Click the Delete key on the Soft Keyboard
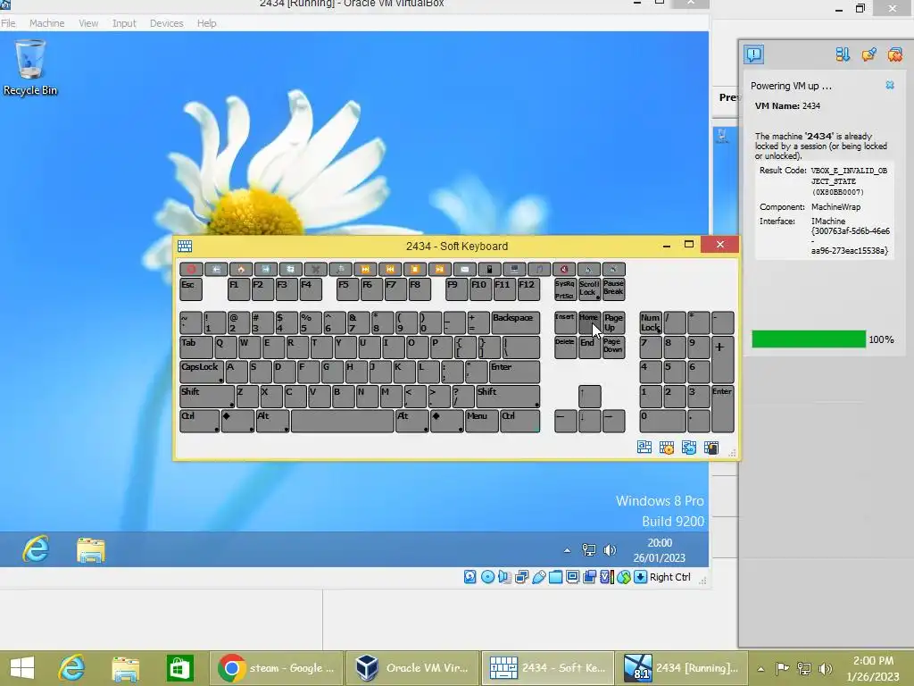Screen dimensions: 914x686 [x=565, y=347]
